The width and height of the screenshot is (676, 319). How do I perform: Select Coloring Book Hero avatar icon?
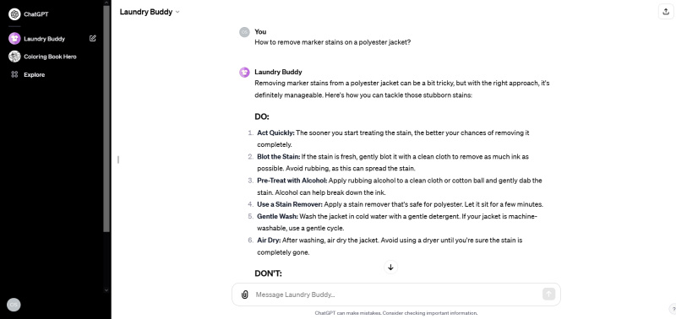point(14,57)
